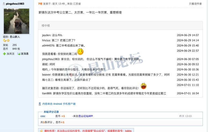Screen dimensions: 209x132
Task: Open 内容来自 Android 手机客户端 link
Action: coord(59,104)
